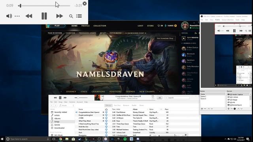This screenshot has width=253, height=142.
Task: Adjust the iTunes volume slider
Action: point(81,98)
